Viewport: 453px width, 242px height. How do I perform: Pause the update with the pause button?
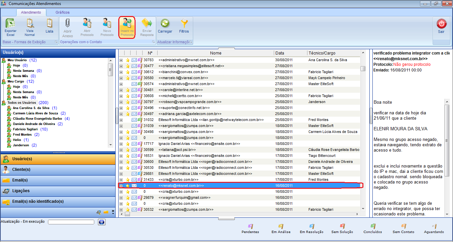[102, 222]
